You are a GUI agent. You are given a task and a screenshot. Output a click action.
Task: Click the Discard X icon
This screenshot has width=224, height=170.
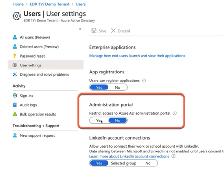[x=113, y=31]
